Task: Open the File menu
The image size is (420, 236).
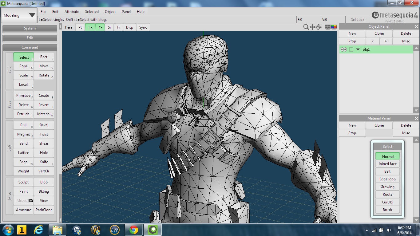Action: pos(43,12)
